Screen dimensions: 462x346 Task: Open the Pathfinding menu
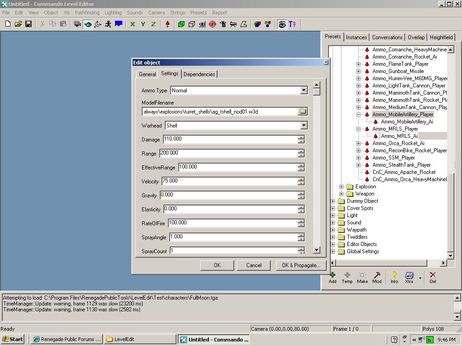[88, 13]
